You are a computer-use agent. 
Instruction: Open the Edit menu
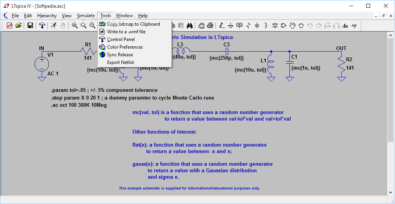(x=28, y=16)
